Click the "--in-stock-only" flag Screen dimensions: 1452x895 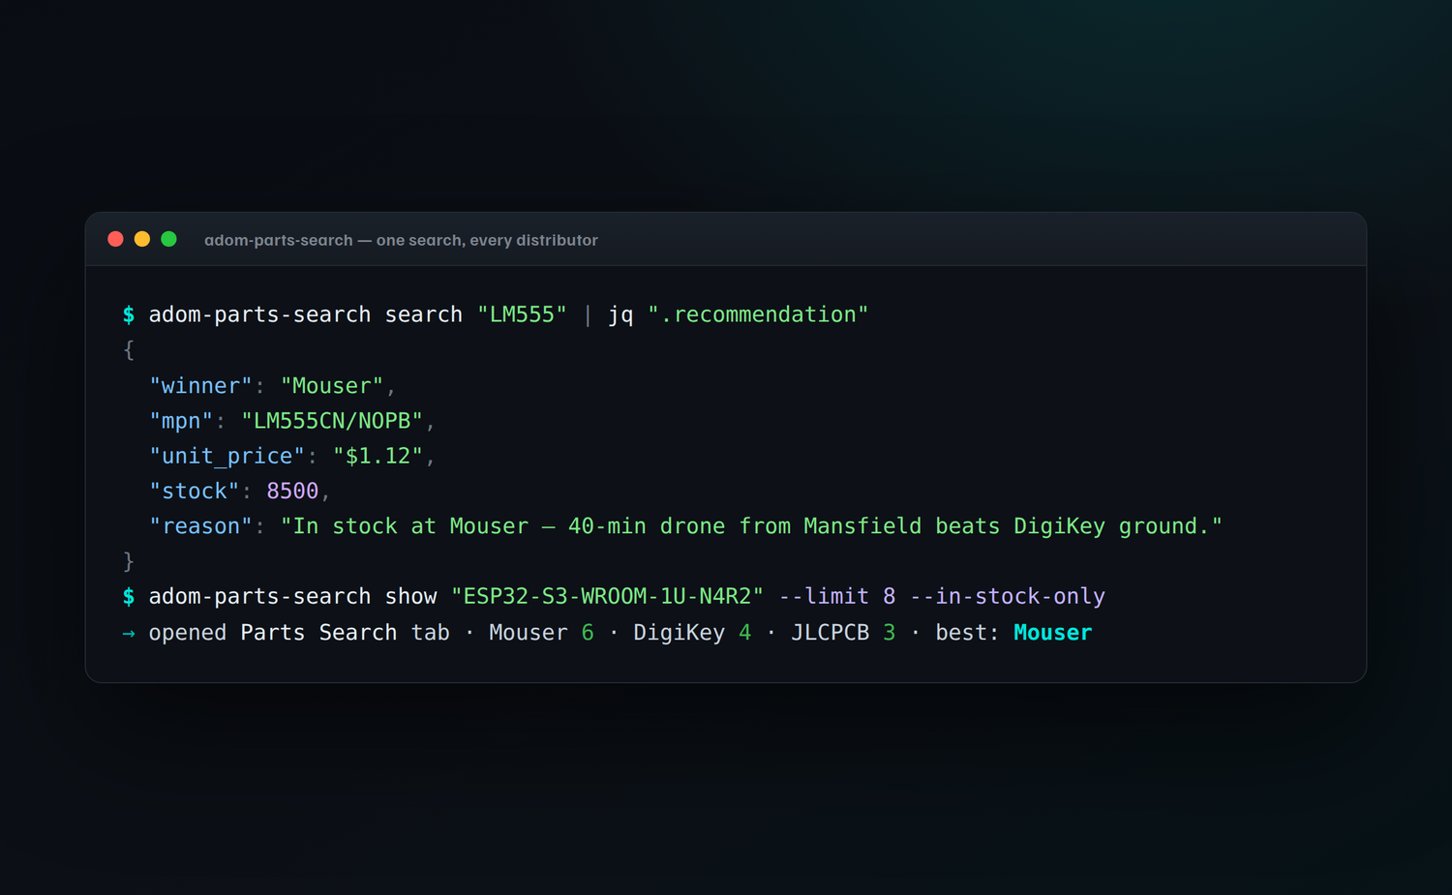pyautogui.click(x=1008, y=596)
